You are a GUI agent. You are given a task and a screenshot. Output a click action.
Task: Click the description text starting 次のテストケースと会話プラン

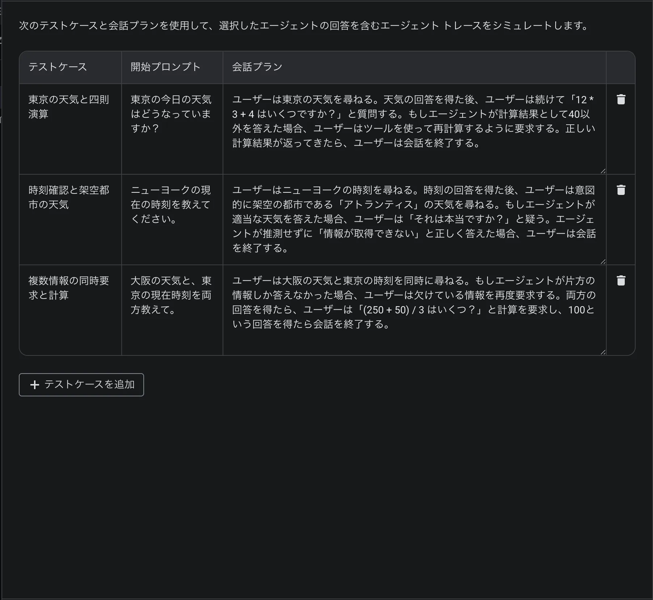click(304, 26)
